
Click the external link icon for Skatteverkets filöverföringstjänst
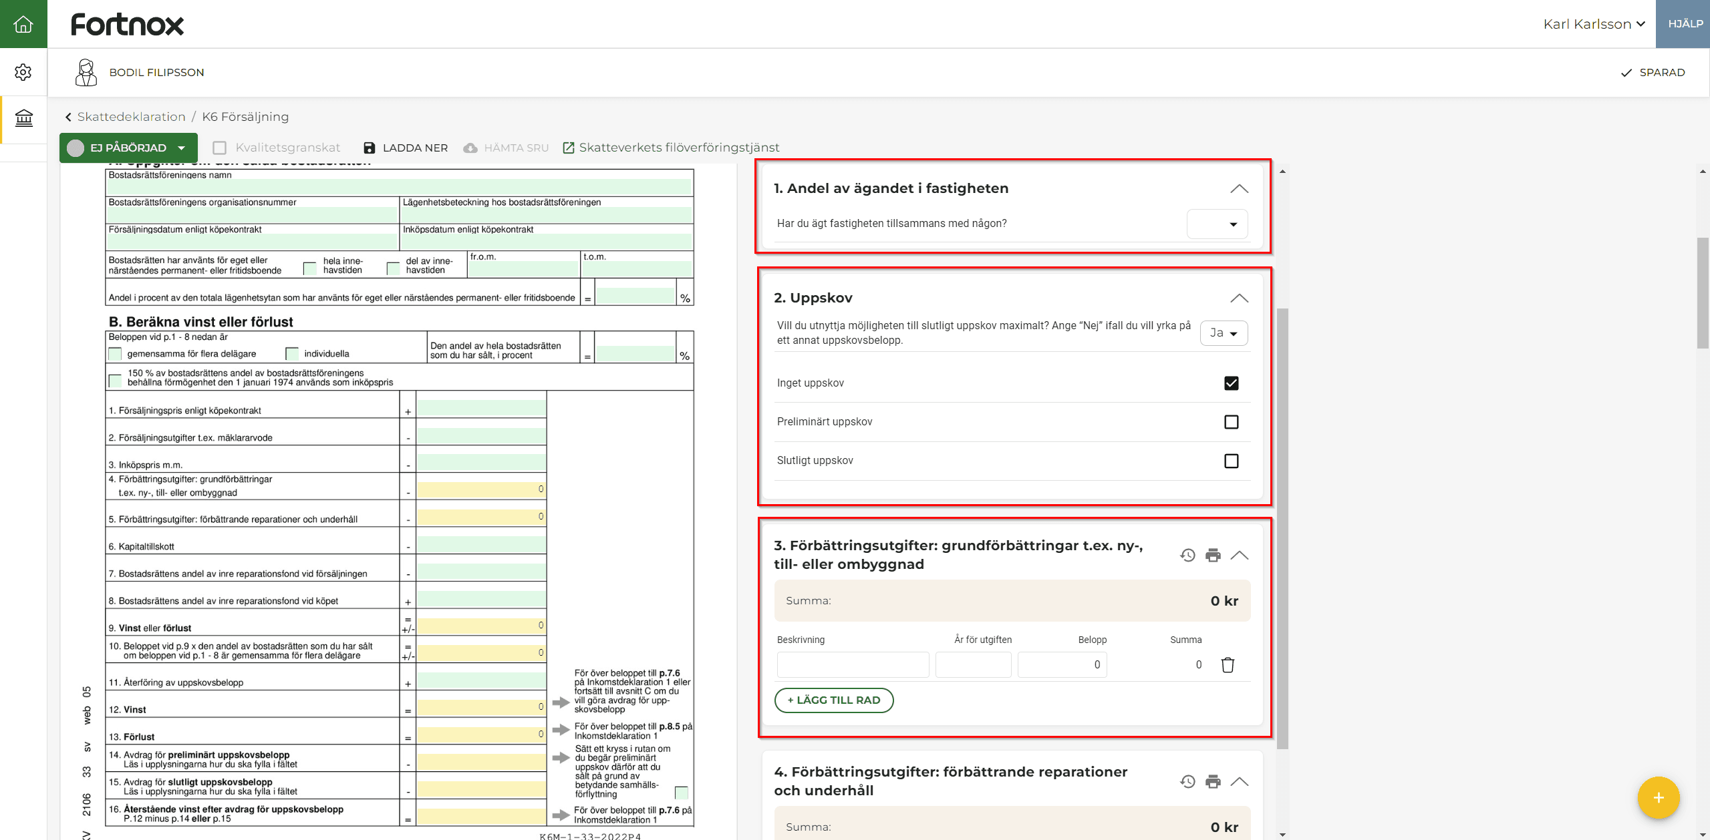[x=569, y=148]
